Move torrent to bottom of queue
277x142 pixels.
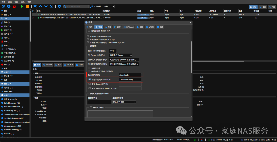52,6
